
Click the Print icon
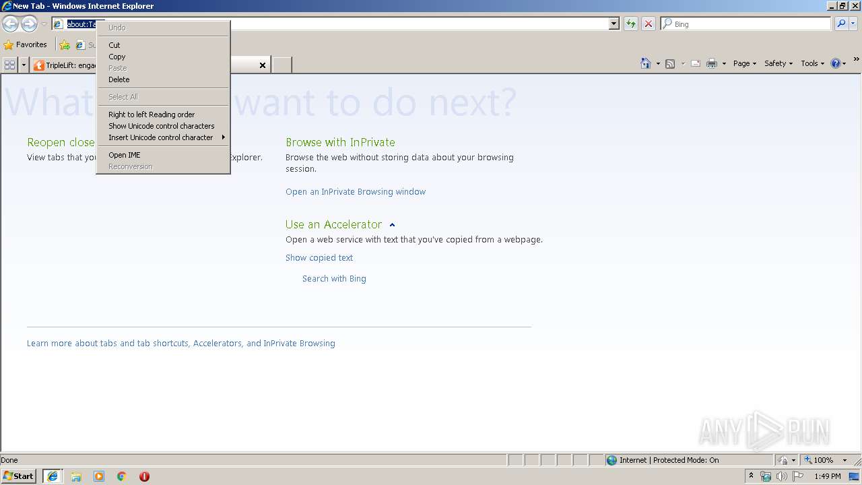coord(712,64)
